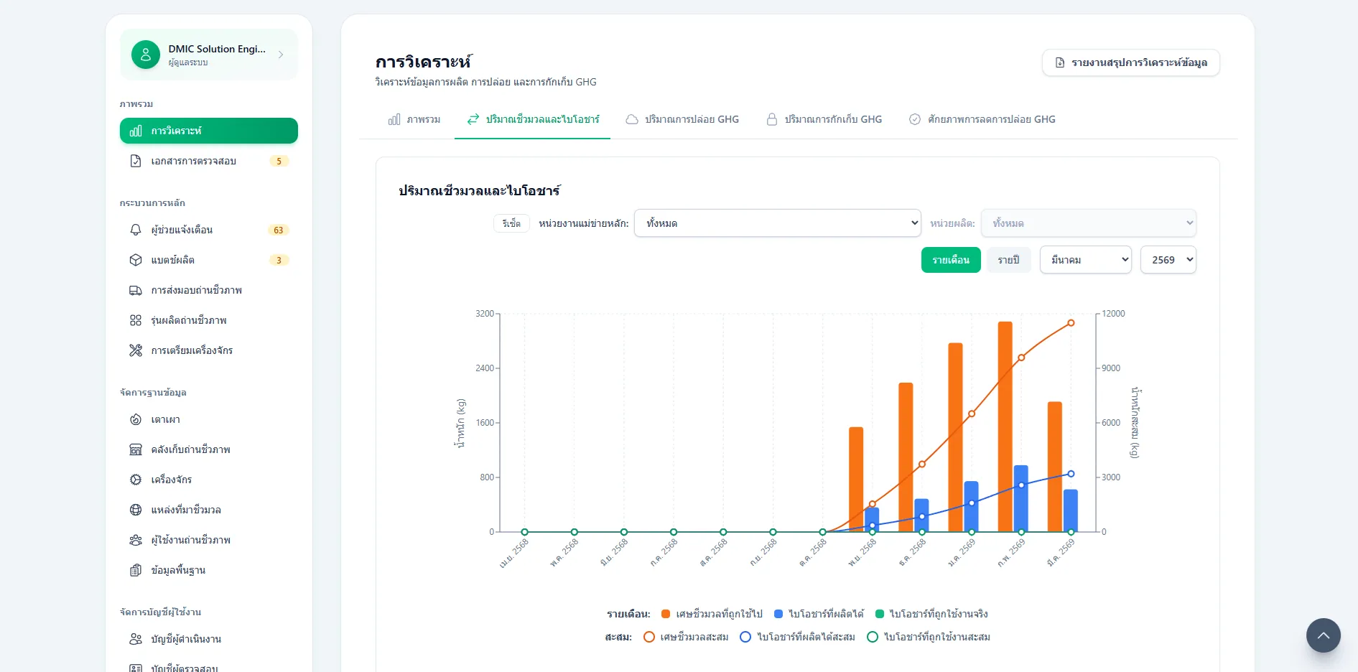Click the blue bar for มี.ค. 2569
This screenshot has height=672, width=1358.
(1071, 510)
